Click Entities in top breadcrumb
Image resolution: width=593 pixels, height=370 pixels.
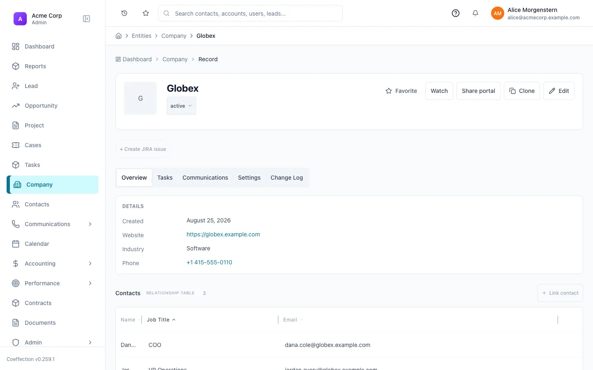click(142, 36)
